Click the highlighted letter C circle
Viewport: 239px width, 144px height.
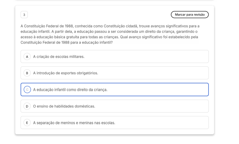(27, 90)
